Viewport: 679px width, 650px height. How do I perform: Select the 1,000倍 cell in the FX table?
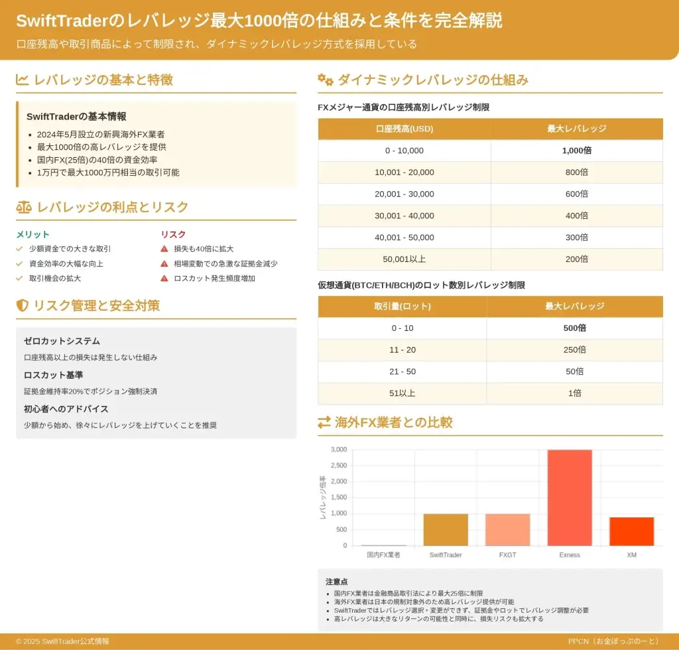(576, 151)
